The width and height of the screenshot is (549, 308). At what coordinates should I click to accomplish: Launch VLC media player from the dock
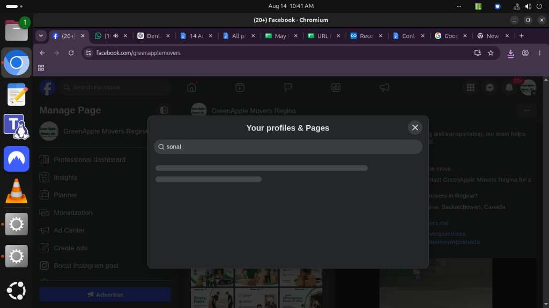(17, 191)
